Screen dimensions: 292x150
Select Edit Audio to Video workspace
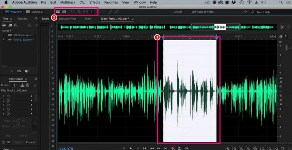click(203, 12)
